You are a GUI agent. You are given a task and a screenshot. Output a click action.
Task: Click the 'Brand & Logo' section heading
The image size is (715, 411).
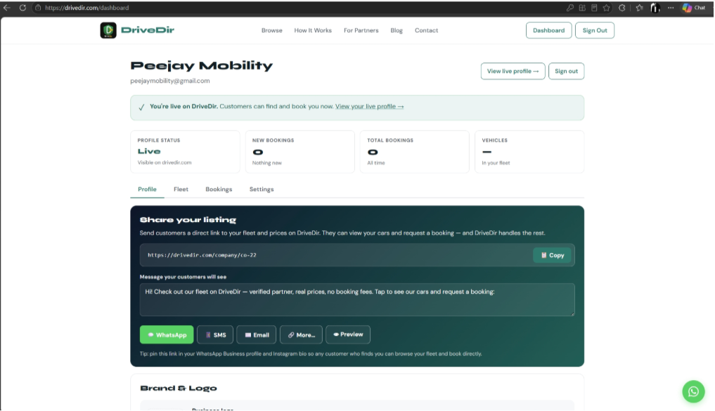[x=179, y=389]
